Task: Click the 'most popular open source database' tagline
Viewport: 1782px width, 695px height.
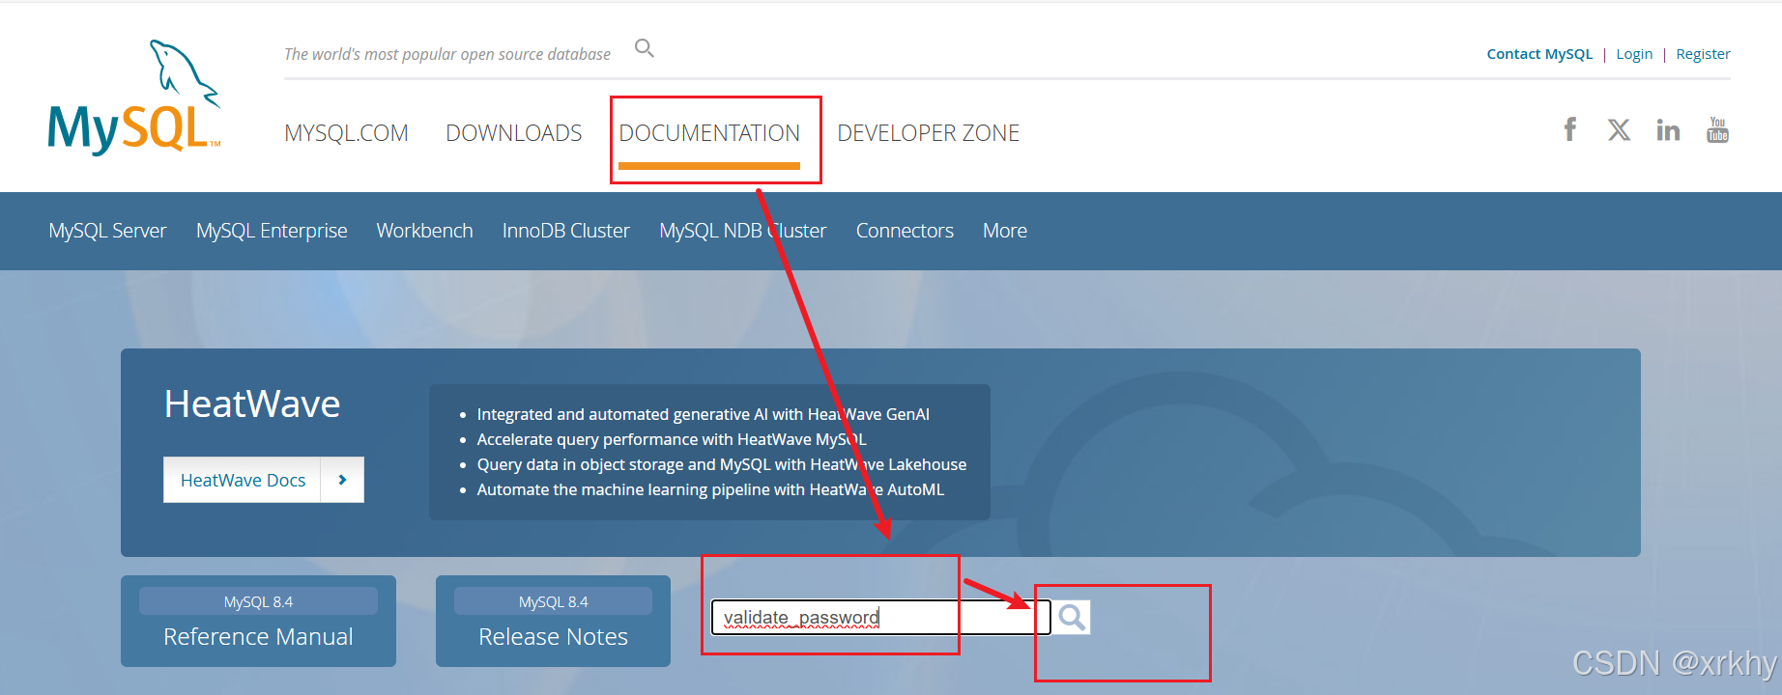Action: (447, 54)
